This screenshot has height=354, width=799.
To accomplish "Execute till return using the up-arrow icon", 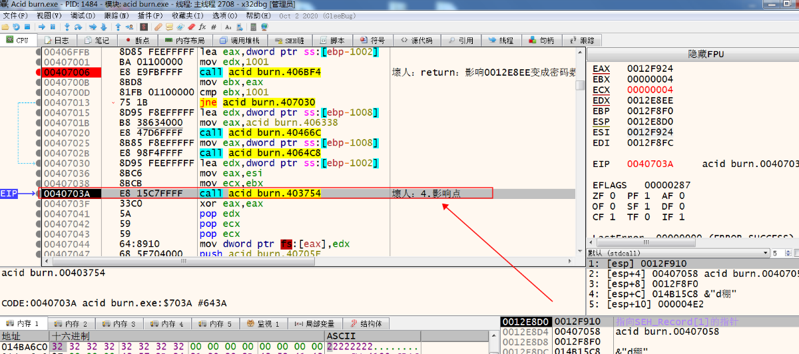I will [x=118, y=27].
